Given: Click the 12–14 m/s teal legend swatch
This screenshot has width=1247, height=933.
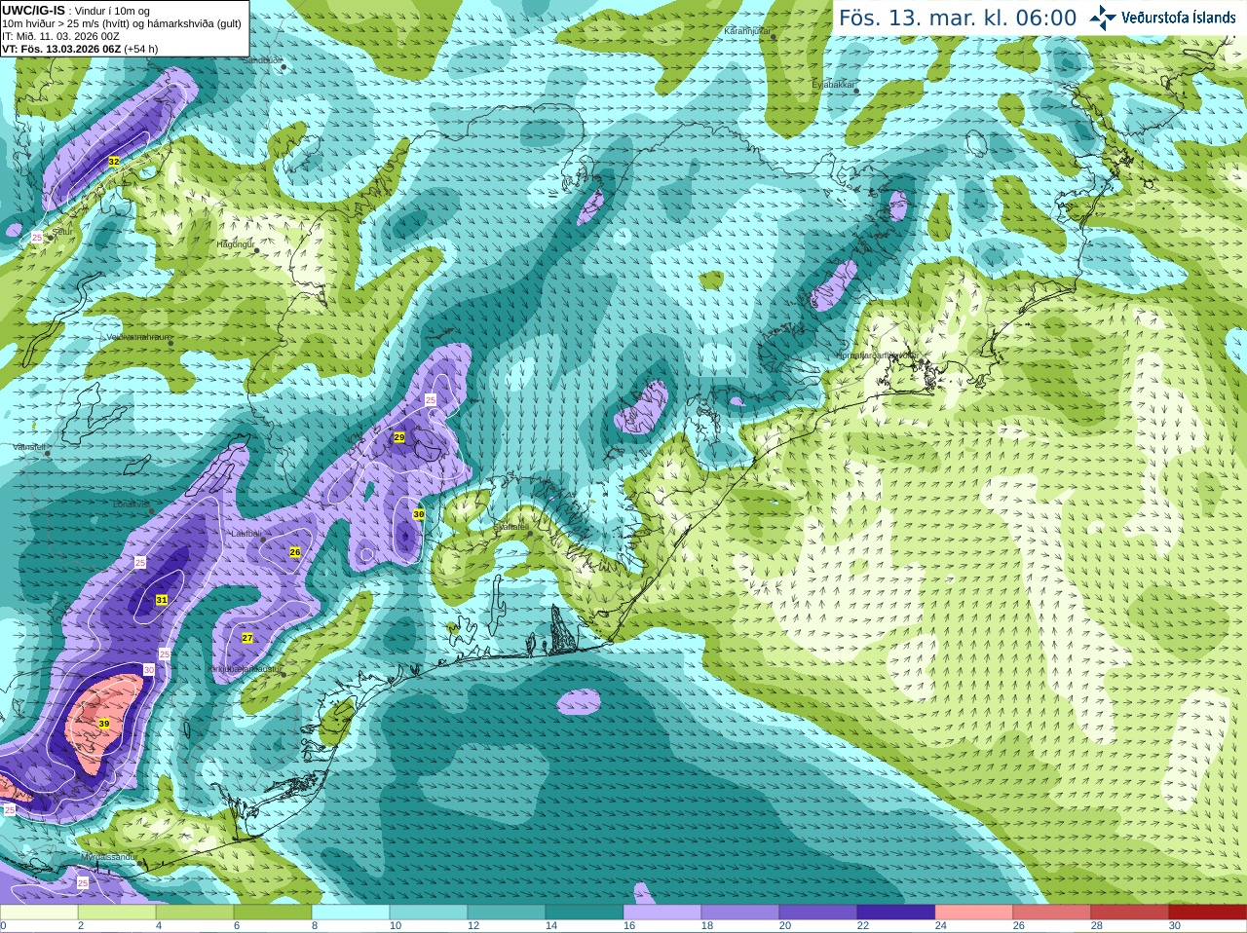Looking at the screenshot, I should (507, 912).
